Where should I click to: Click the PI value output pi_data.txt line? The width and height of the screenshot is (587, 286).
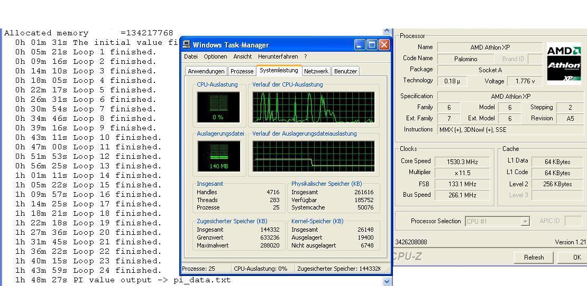click(x=123, y=280)
